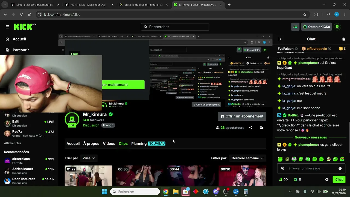The image size is (350, 197).
Task: Open DeenTheGreat recommended channel
Action: click(29, 181)
